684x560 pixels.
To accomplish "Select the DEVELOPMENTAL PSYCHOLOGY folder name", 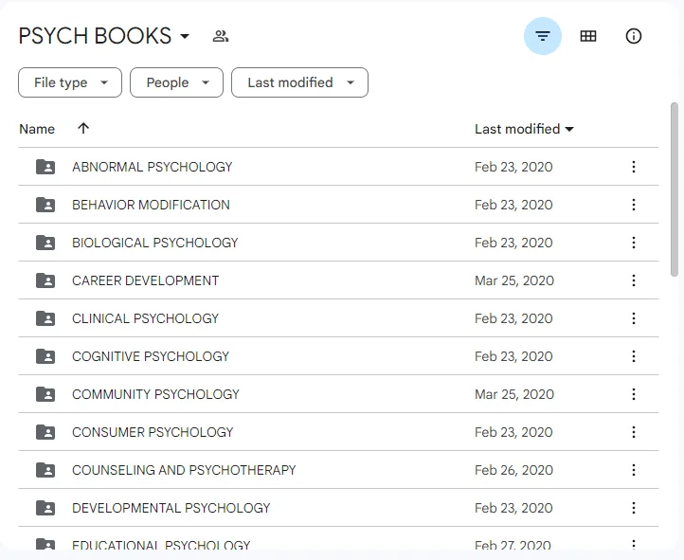I will 171,508.
